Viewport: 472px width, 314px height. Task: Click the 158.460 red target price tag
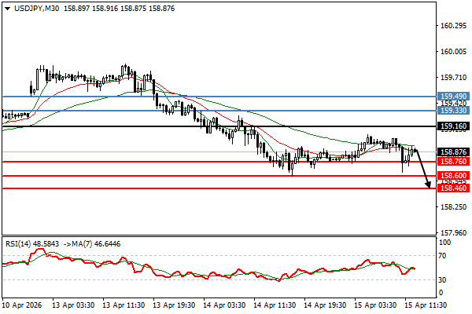click(x=454, y=188)
